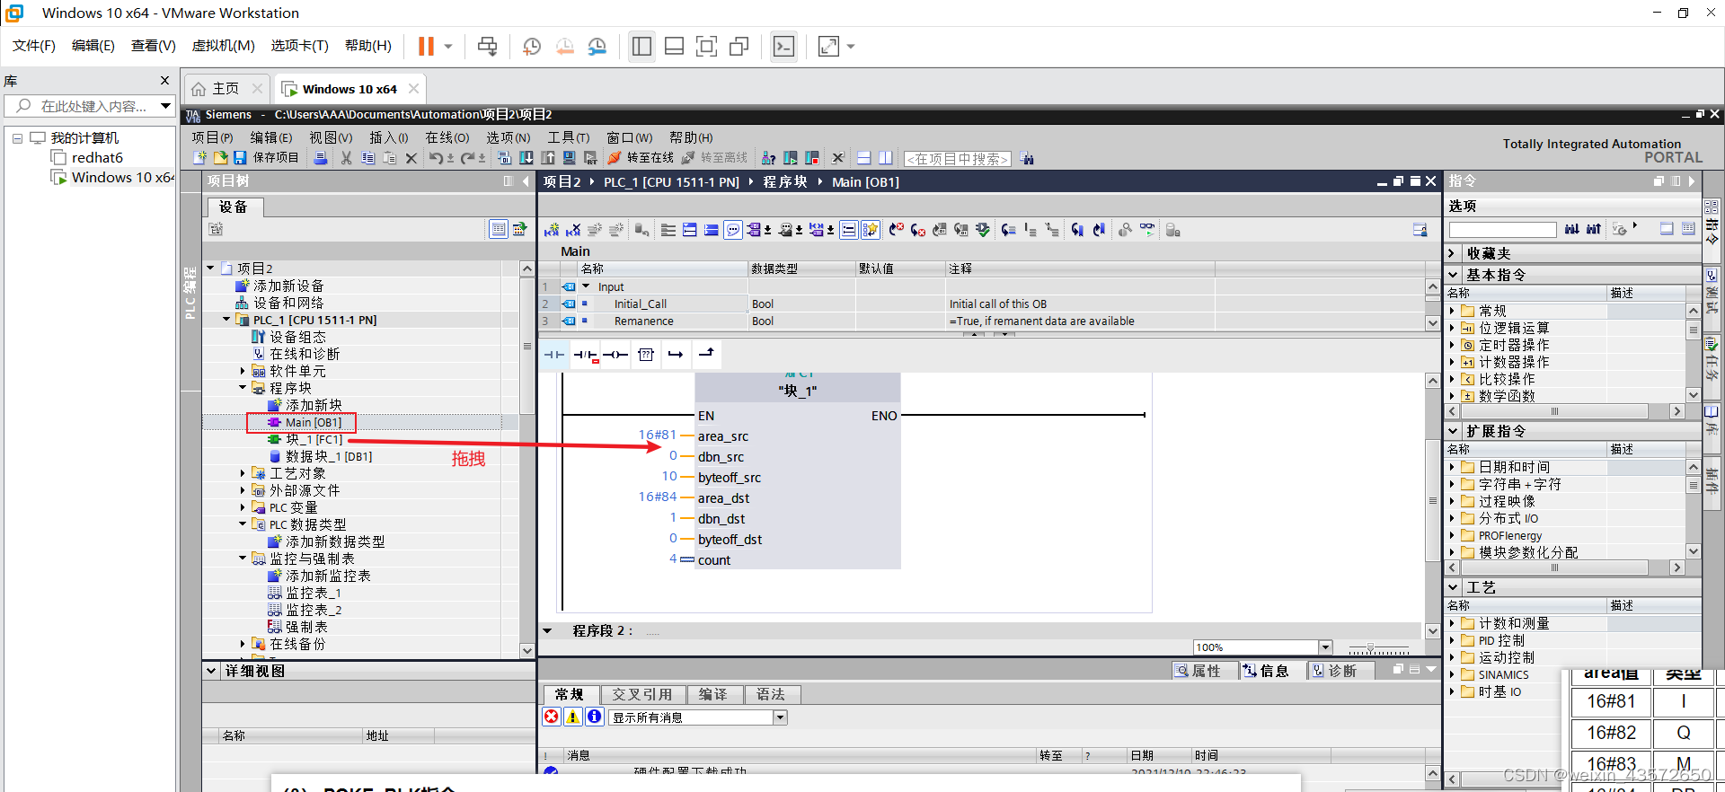Open an existing project via the toolbar icon
The image size is (1725, 792).
point(220,158)
